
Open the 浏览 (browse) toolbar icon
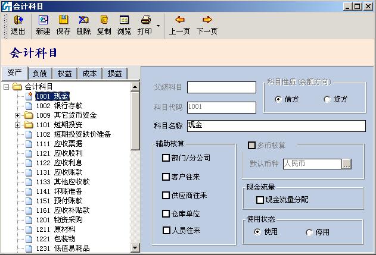(124, 20)
